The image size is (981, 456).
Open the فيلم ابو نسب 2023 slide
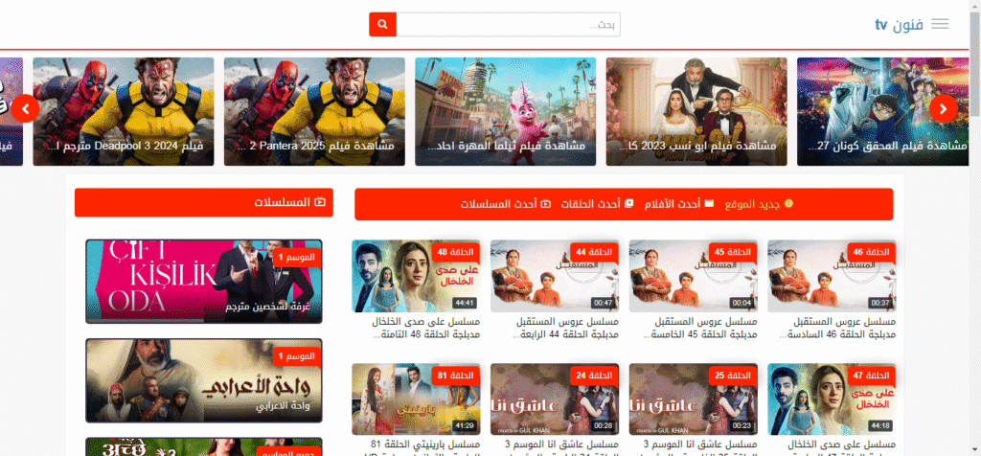click(x=696, y=112)
